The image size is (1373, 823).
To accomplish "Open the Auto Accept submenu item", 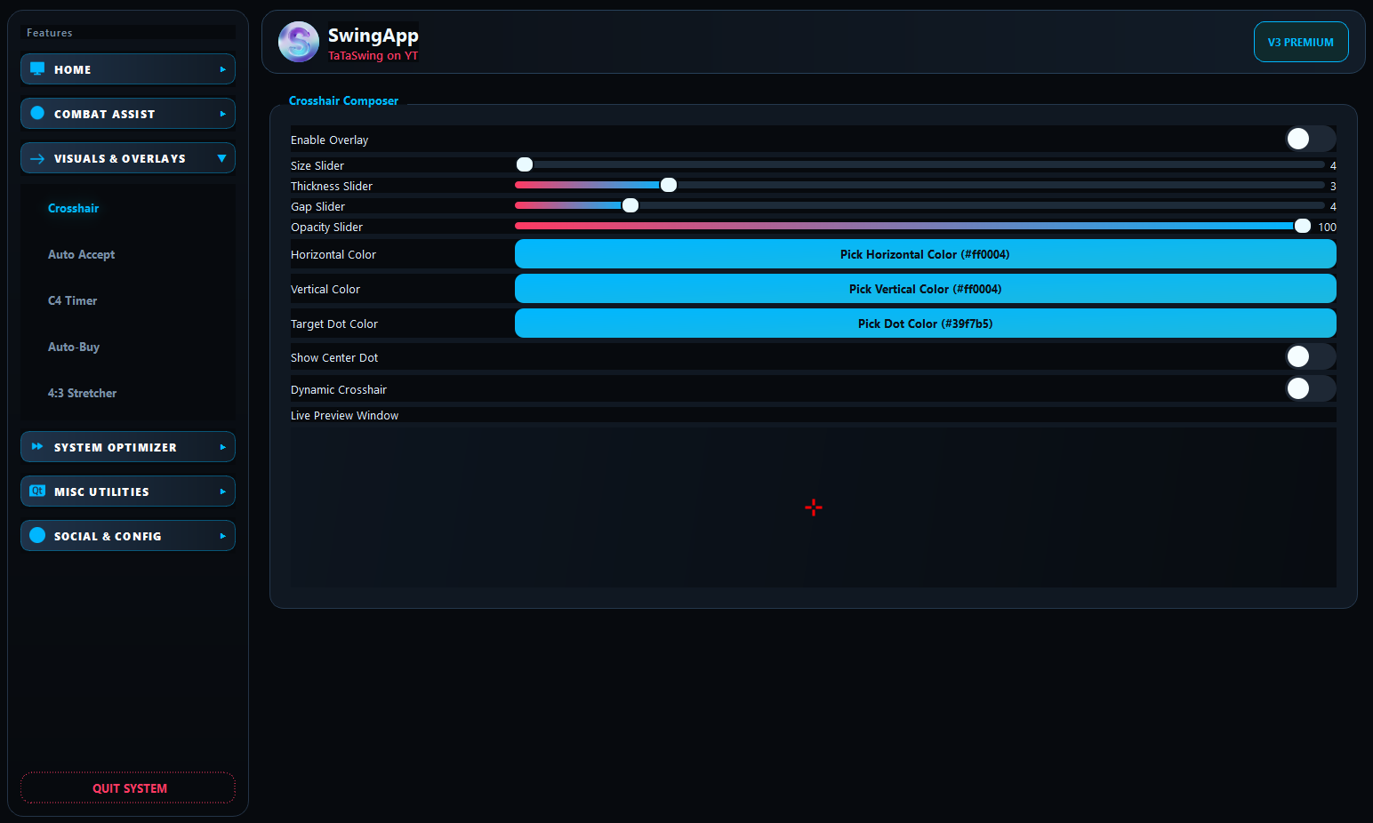I will click(x=82, y=254).
